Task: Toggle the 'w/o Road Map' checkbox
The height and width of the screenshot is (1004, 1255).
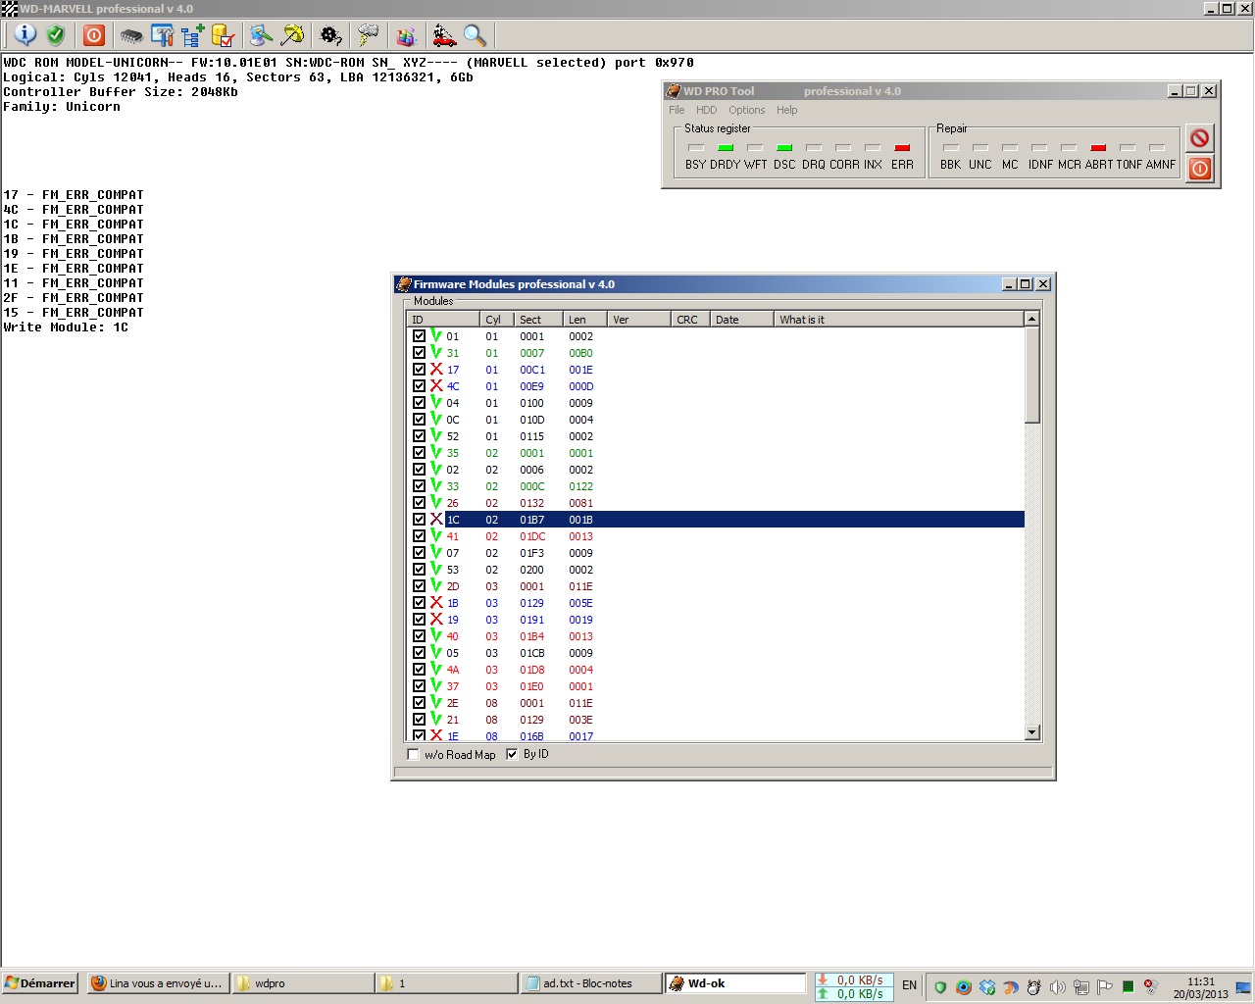Action: (x=414, y=755)
